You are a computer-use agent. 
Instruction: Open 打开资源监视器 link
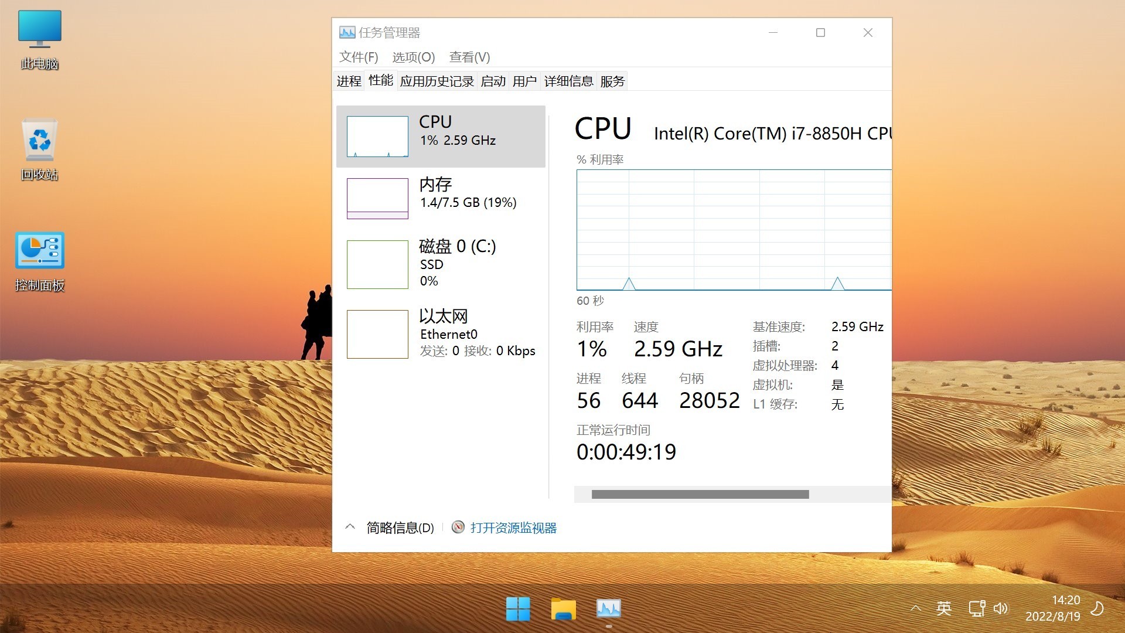(513, 527)
